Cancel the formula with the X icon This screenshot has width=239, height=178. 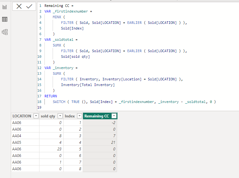(x=19, y=6)
